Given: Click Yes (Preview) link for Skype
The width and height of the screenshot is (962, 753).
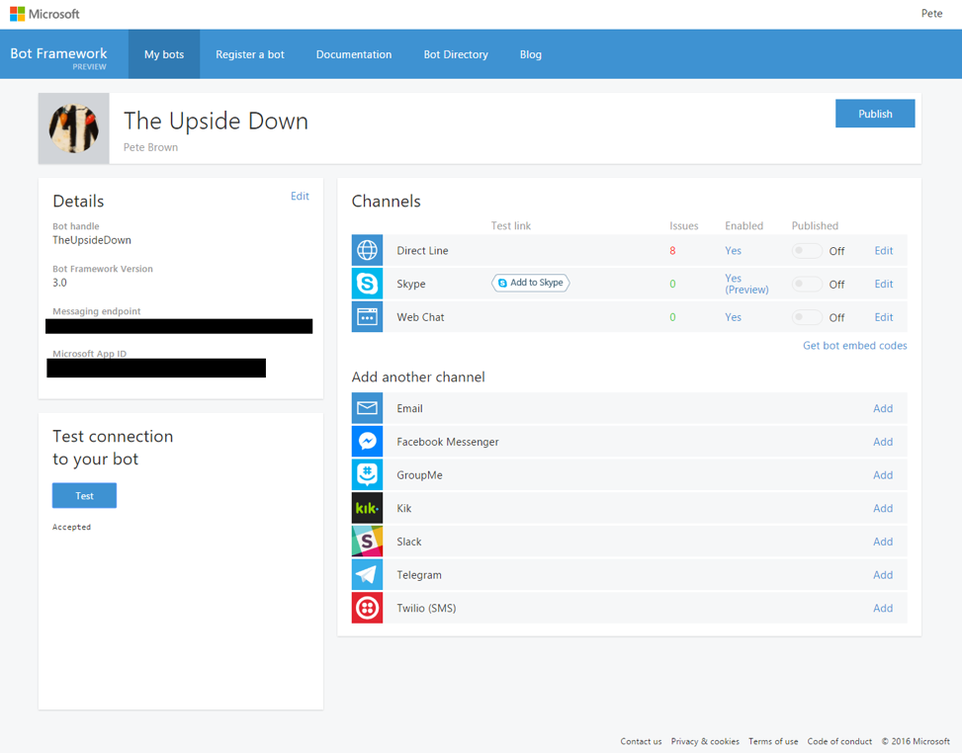Looking at the screenshot, I should pyautogui.click(x=746, y=284).
